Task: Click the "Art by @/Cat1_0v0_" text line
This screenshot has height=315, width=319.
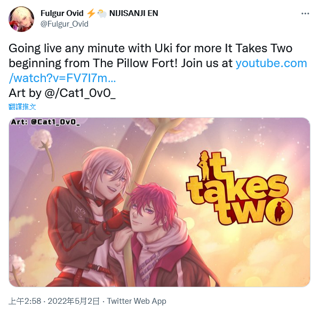Action: click(62, 93)
